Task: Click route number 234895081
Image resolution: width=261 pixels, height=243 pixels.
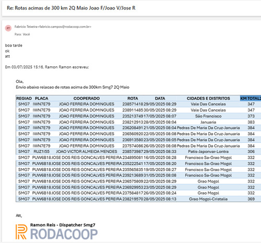Action: point(133,157)
